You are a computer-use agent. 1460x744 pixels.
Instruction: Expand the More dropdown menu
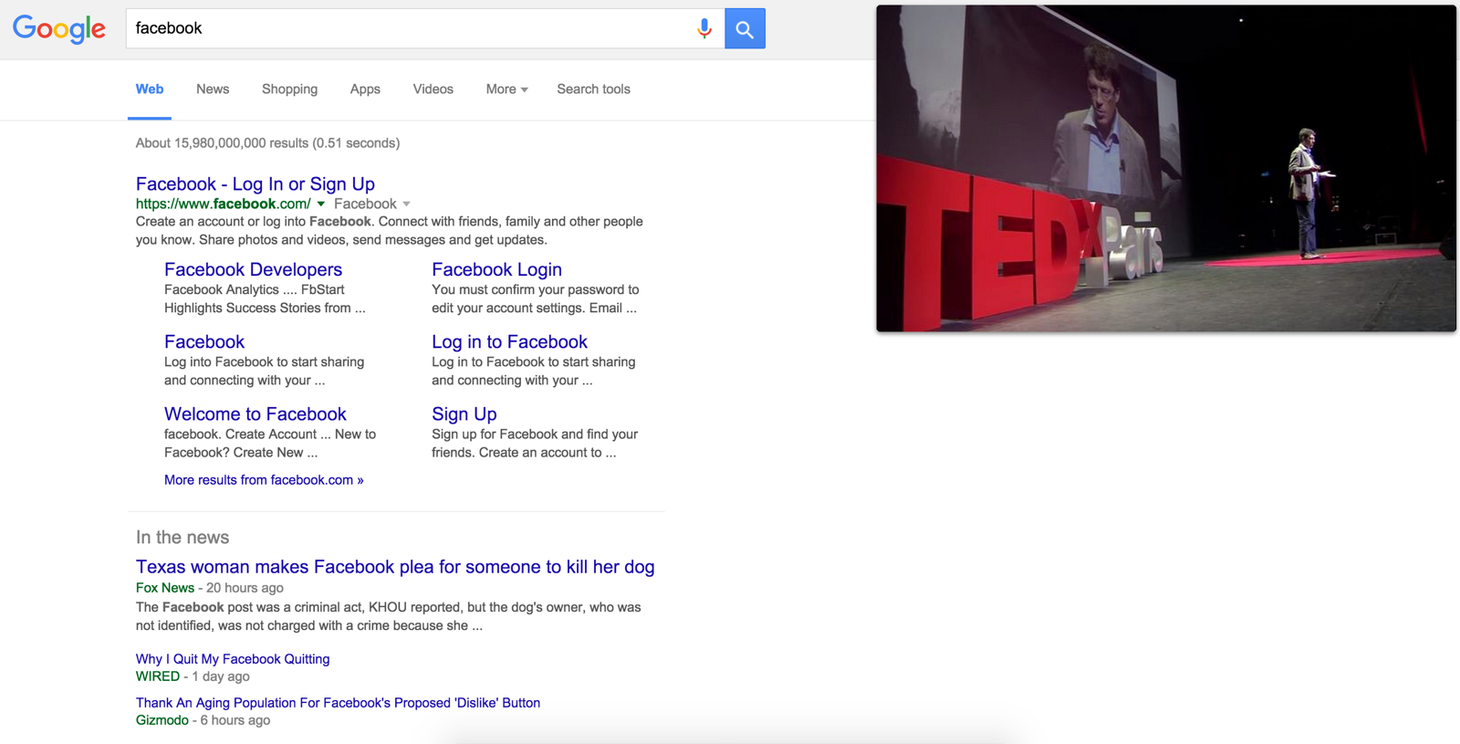(506, 89)
